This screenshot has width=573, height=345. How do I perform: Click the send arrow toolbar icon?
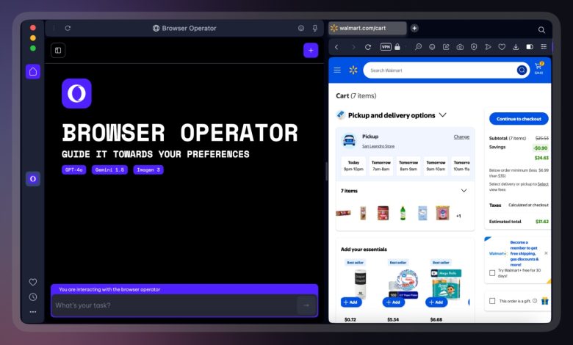488,47
